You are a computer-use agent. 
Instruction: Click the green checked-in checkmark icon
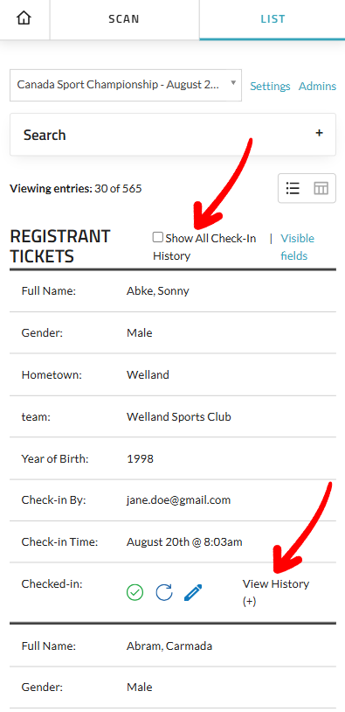(x=135, y=592)
